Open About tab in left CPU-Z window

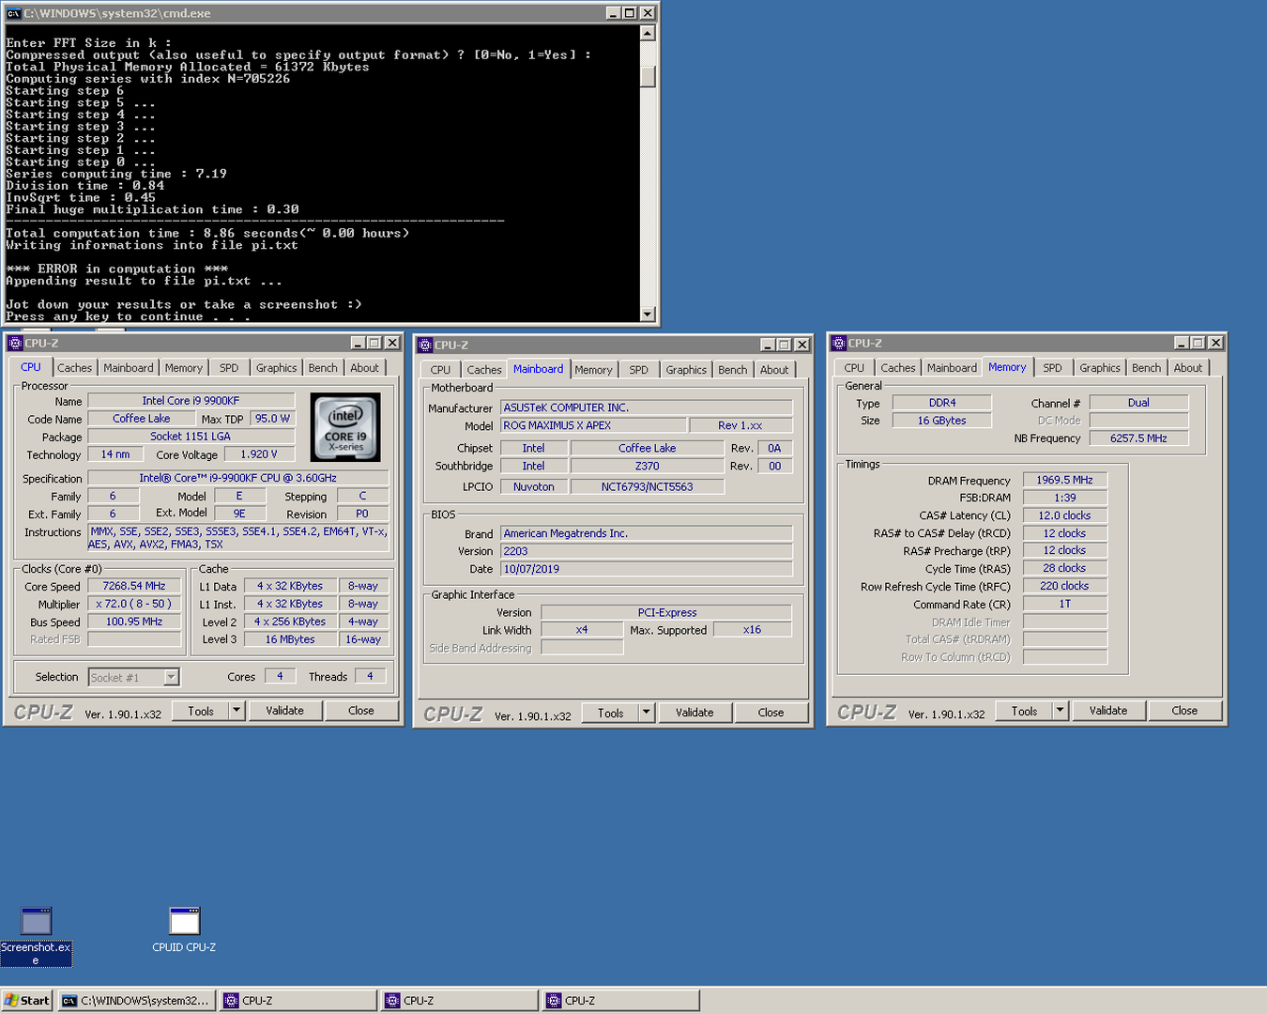pyautogui.click(x=365, y=368)
